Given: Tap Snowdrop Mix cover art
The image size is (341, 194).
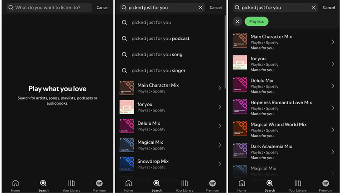Looking at the screenshot, I should click(x=126, y=164).
